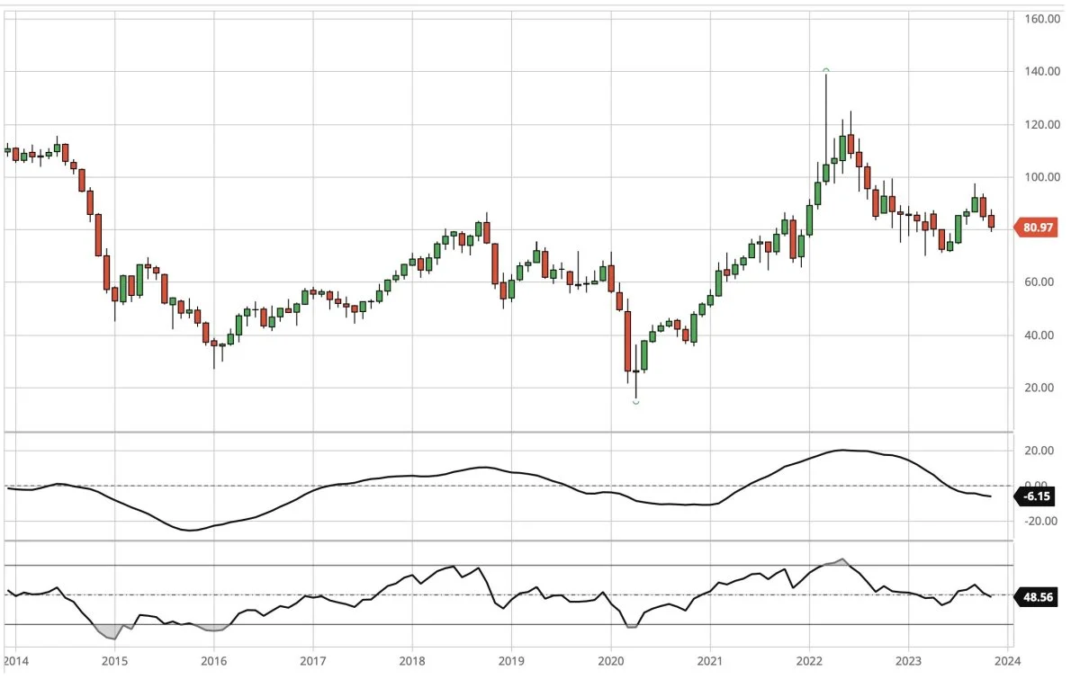Click the 48.56 oscillator value tag

coord(1035,595)
